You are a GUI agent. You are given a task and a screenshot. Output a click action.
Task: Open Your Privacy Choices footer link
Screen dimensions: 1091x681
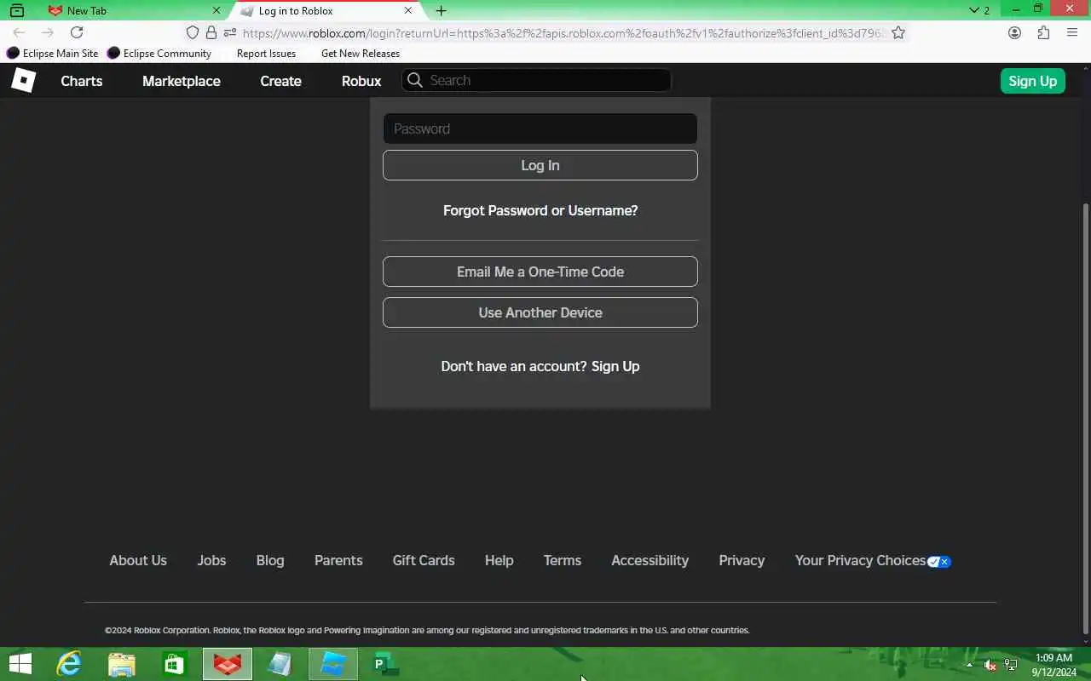pyautogui.click(x=873, y=560)
